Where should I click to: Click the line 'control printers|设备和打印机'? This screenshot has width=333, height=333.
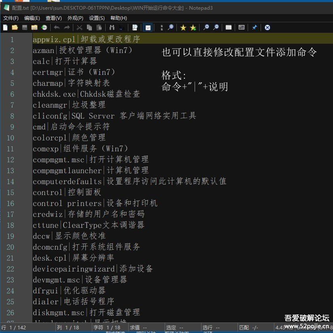click(95, 203)
